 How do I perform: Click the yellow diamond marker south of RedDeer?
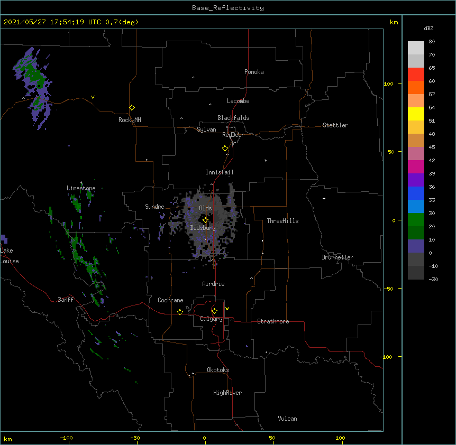(x=225, y=149)
